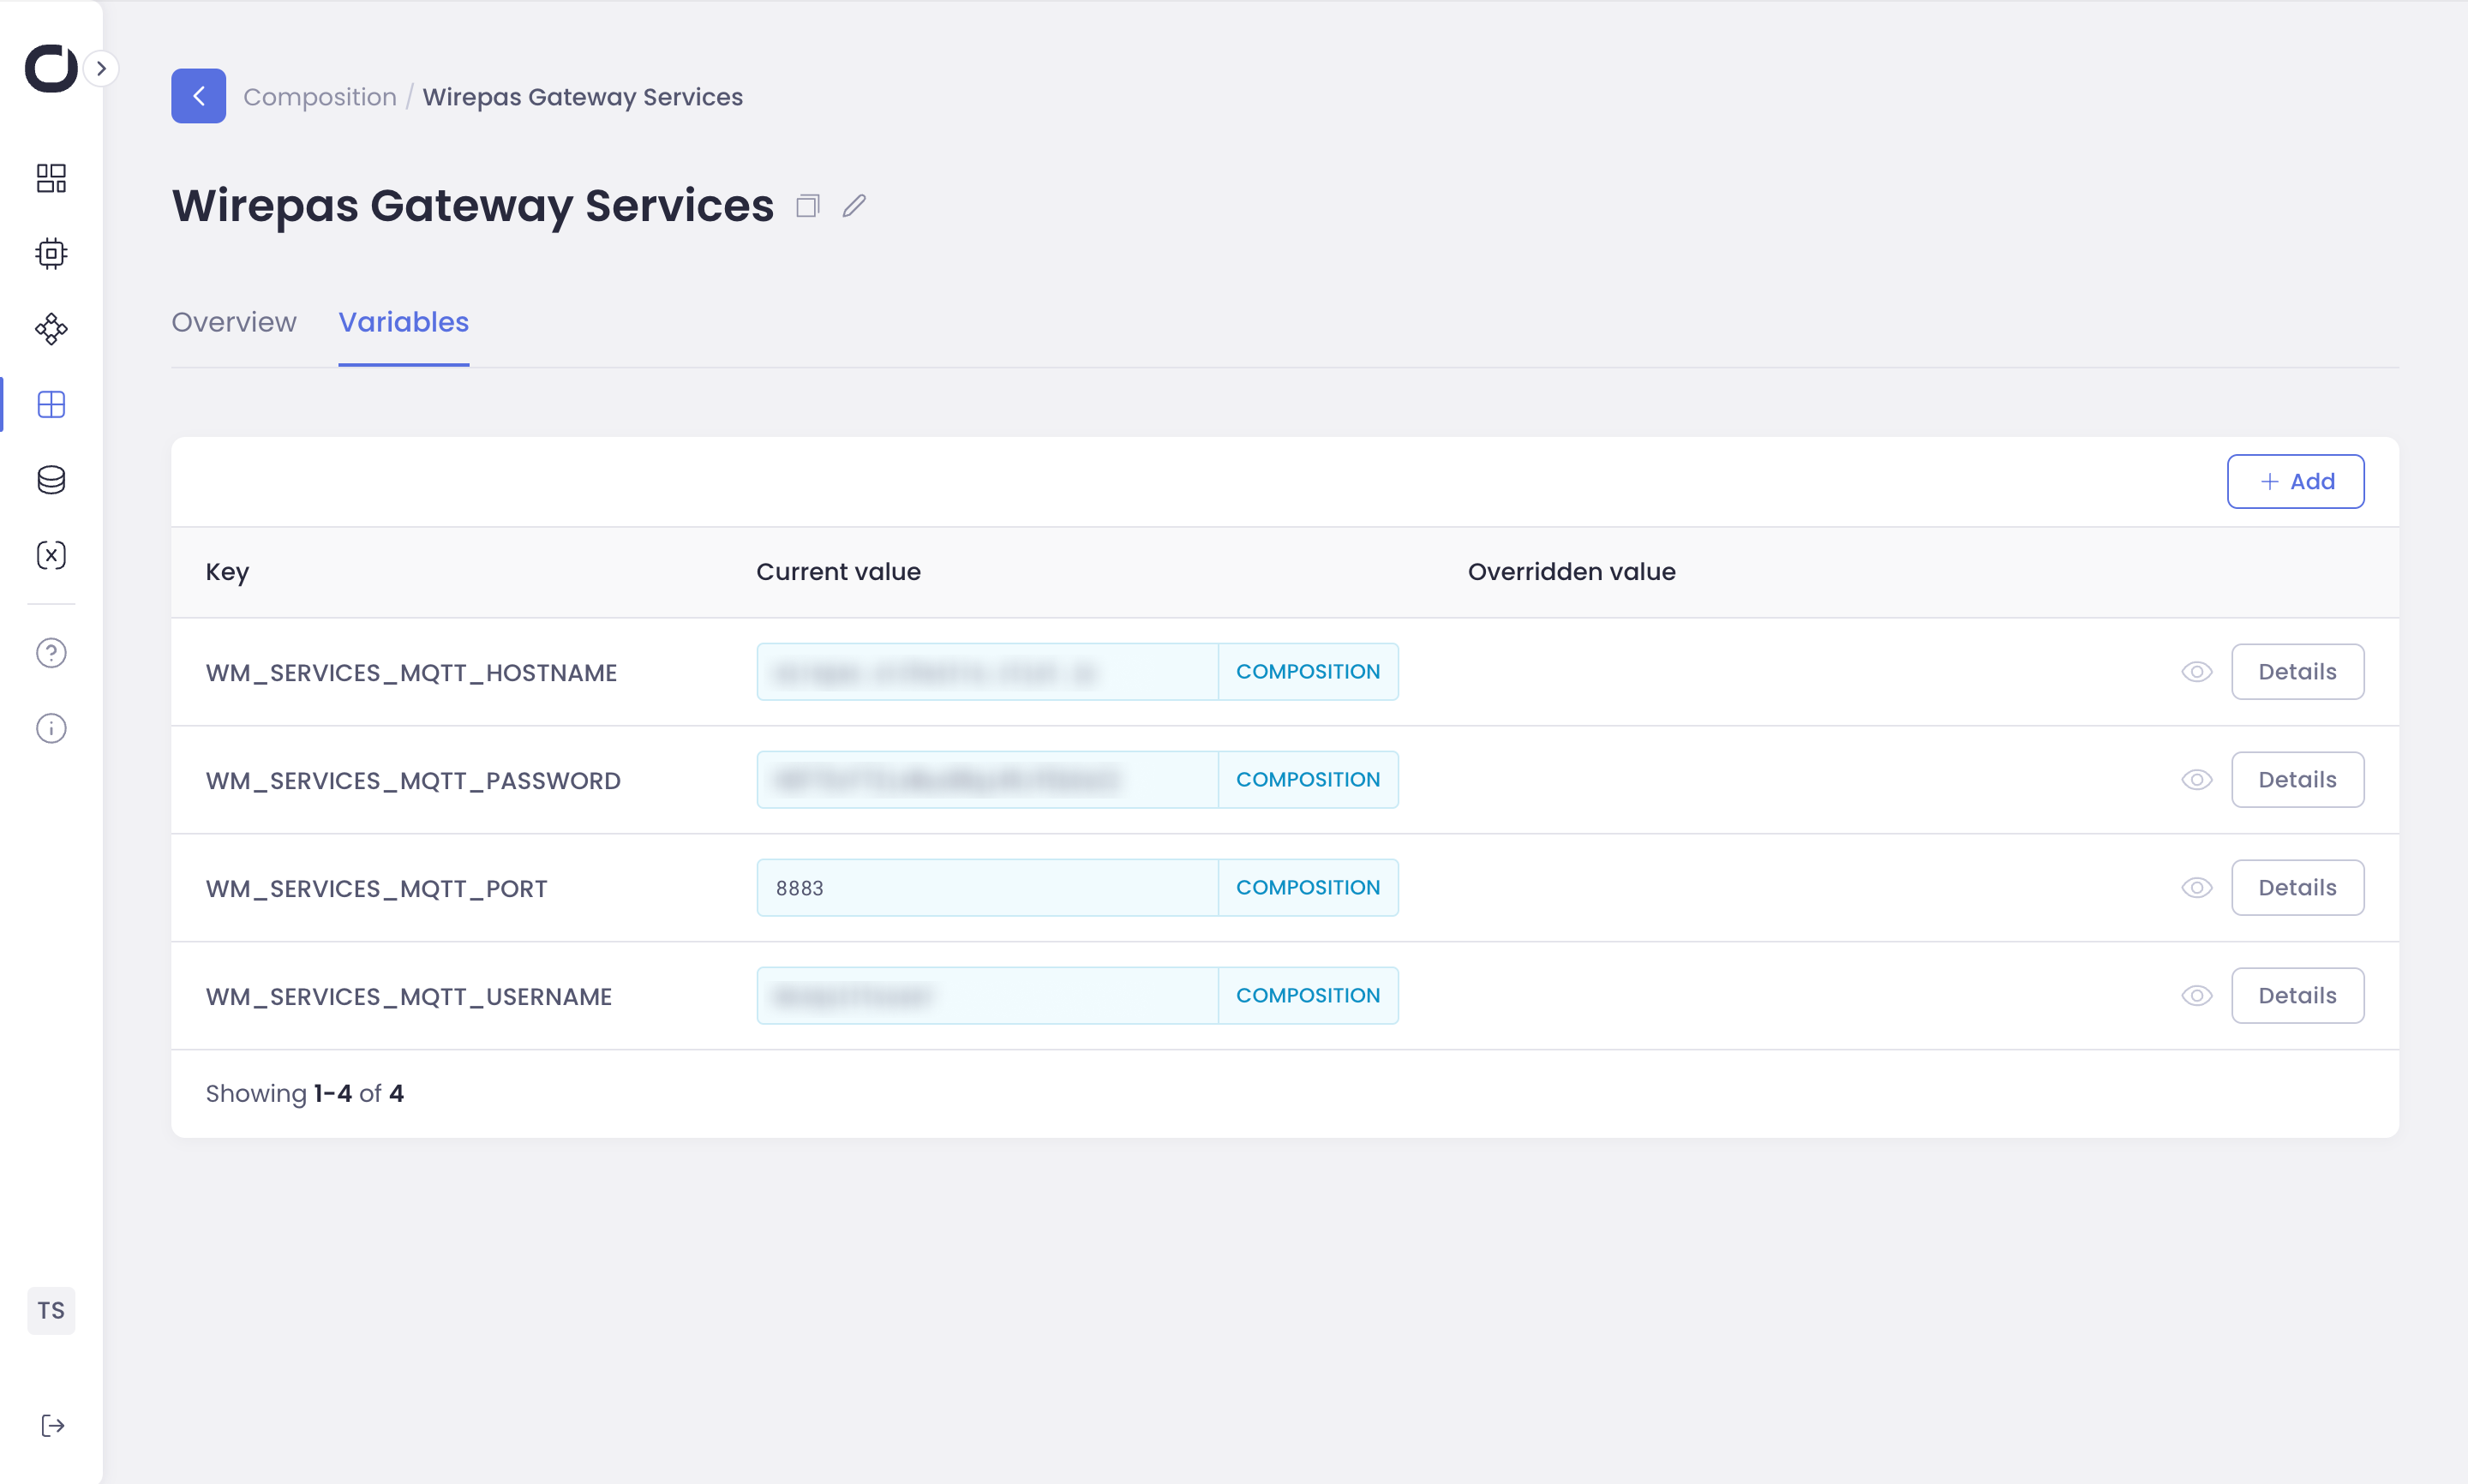Open the dashboard grid icon in sidebar
The image size is (2468, 1484).
click(x=51, y=178)
